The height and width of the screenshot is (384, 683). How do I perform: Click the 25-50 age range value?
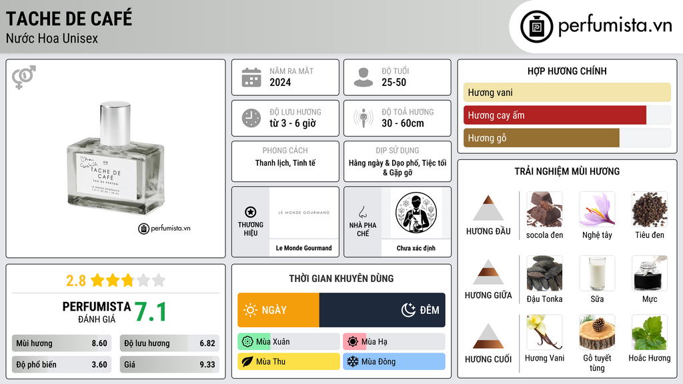tap(394, 82)
